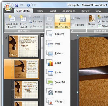Choose Content placeholder from the menu
This screenshot has width=108, height=106.
[58, 34]
